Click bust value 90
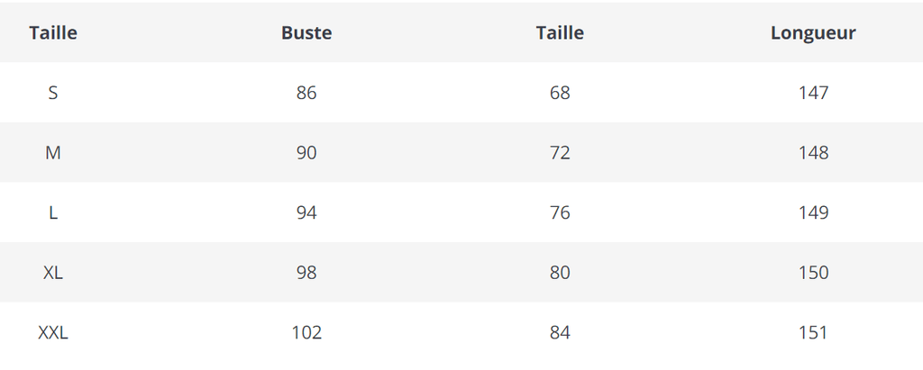 (306, 153)
